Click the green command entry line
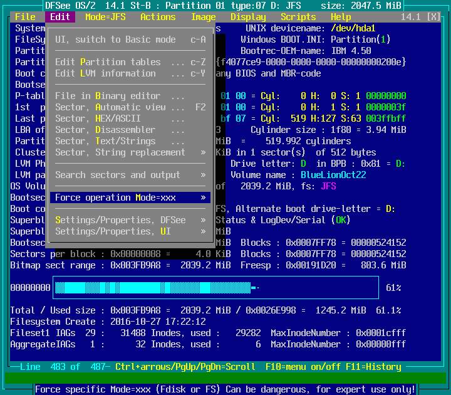 coord(225,378)
